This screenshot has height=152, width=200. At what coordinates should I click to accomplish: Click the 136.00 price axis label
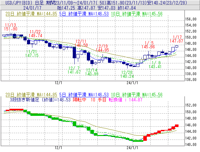(x=191, y=80)
